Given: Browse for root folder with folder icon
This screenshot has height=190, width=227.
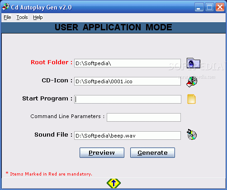Looking at the screenshot, I should (194, 63).
